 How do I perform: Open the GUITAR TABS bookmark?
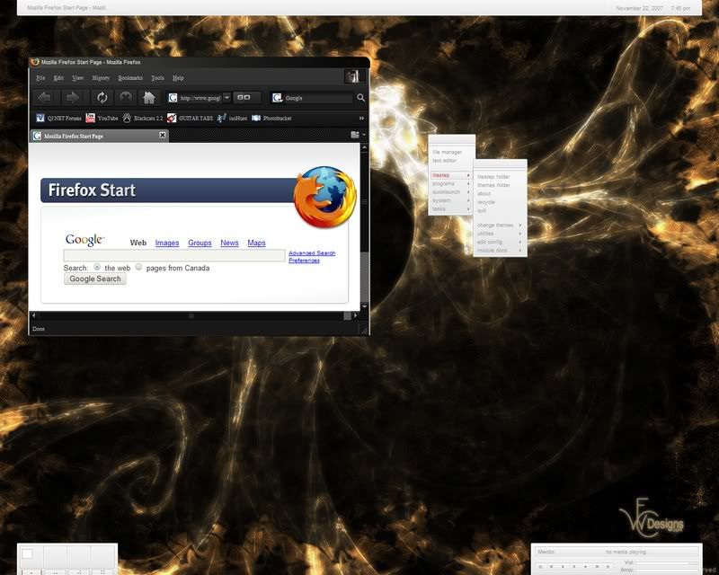tap(190, 118)
